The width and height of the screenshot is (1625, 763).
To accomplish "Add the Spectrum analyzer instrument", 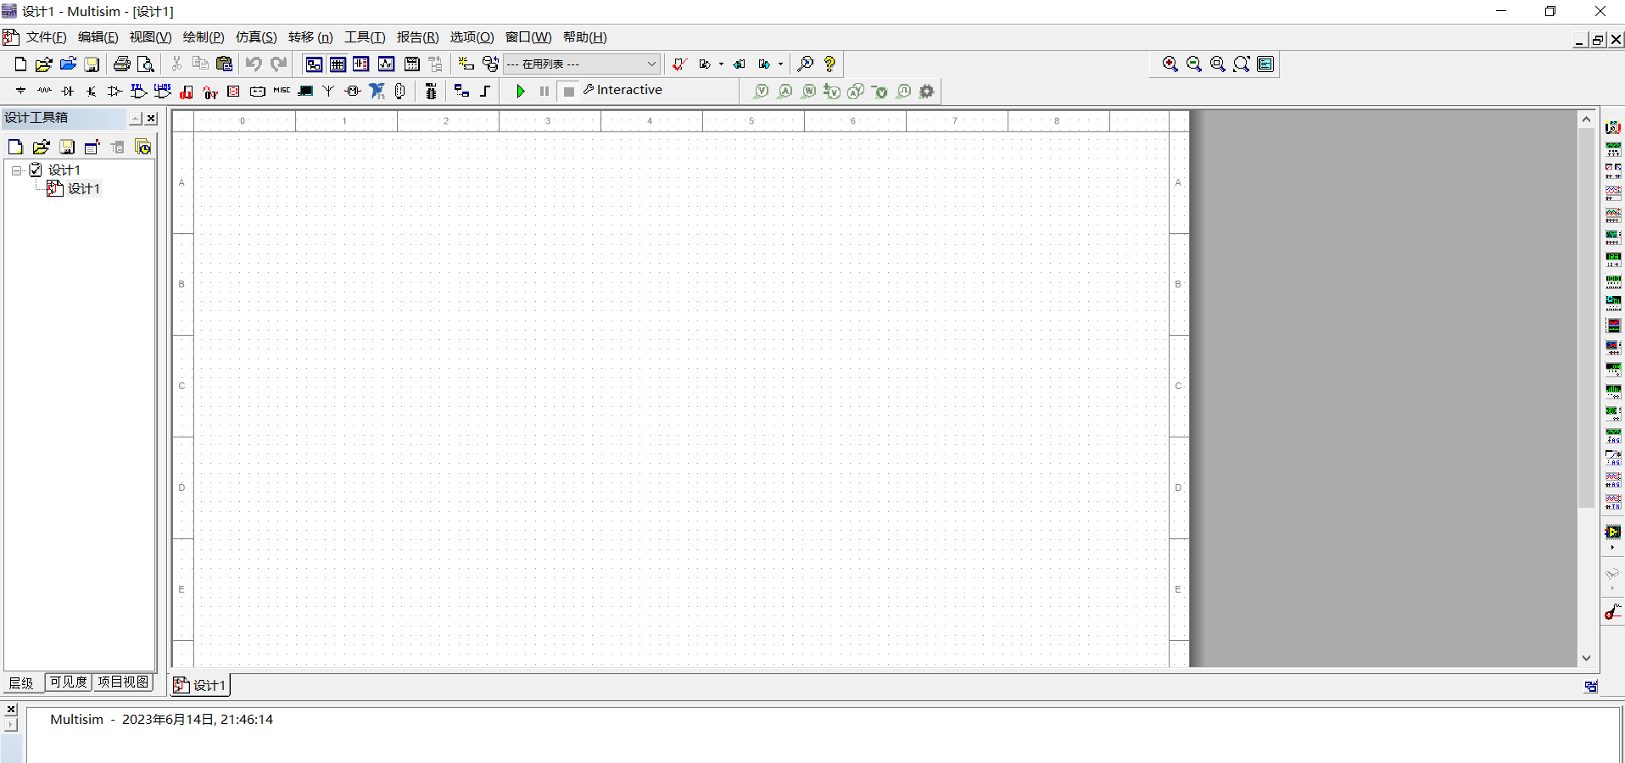I will pyautogui.click(x=1613, y=392).
